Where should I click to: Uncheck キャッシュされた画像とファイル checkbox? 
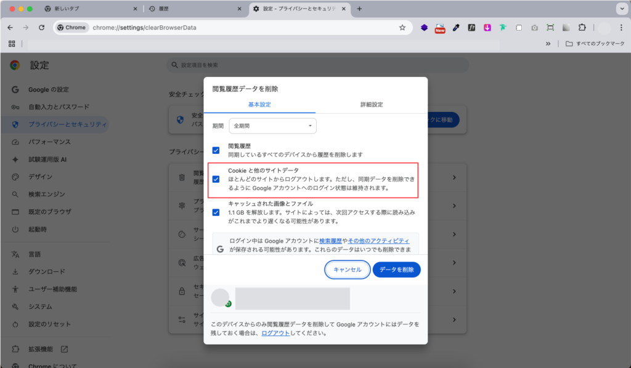[x=216, y=212]
